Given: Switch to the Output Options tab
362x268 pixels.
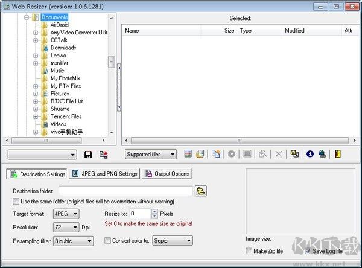Looking at the screenshot, I should [x=167, y=174].
